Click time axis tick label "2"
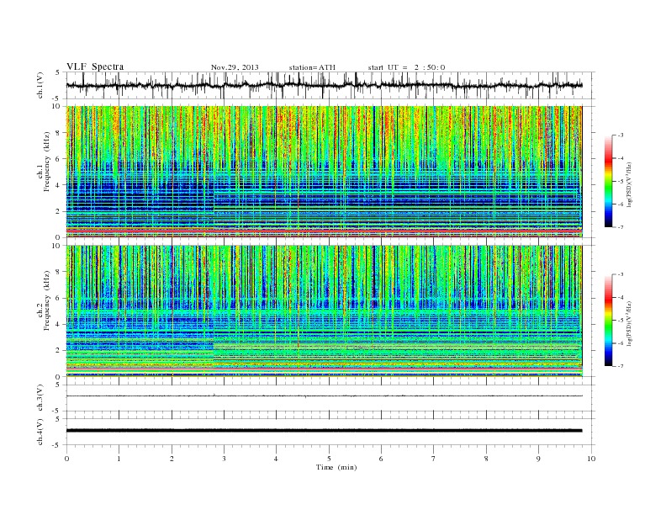 point(172,459)
